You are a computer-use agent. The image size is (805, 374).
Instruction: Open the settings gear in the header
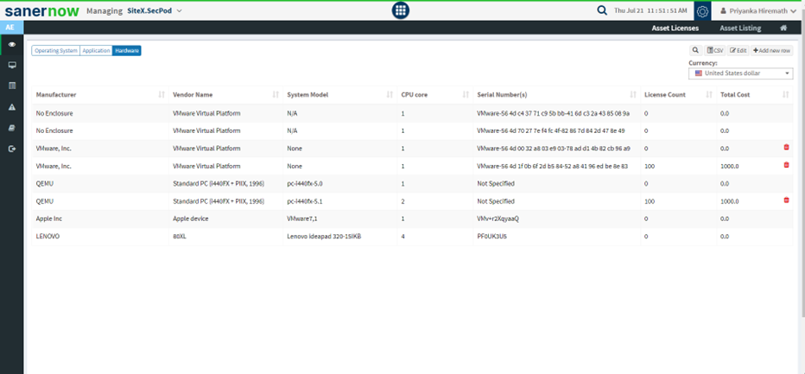point(702,11)
